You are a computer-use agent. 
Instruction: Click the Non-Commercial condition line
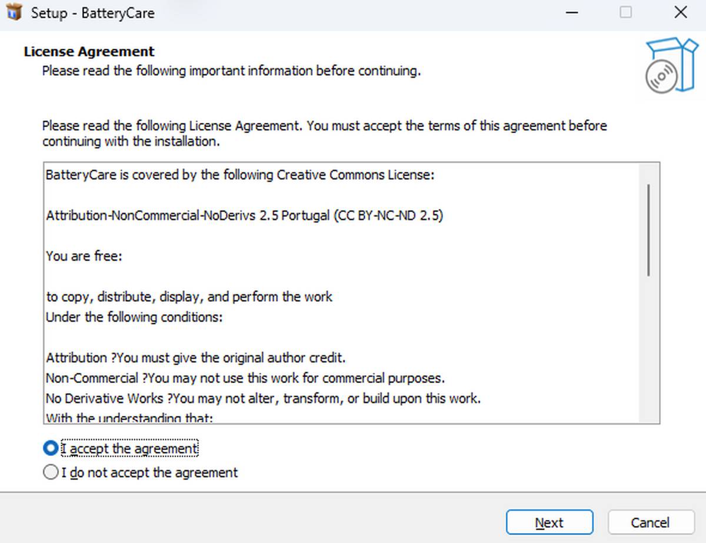tap(245, 378)
